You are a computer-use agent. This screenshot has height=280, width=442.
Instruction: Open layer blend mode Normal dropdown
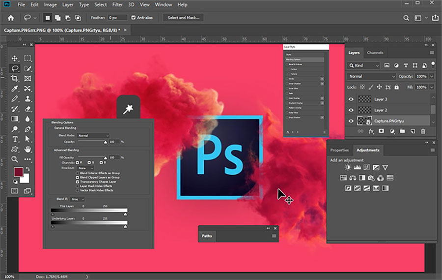pos(371,76)
